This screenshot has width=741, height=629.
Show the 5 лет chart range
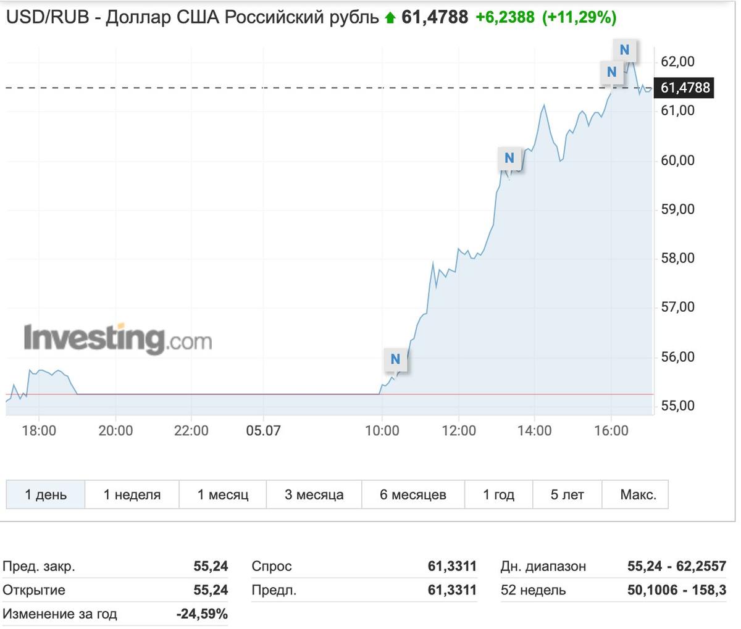pos(567,494)
